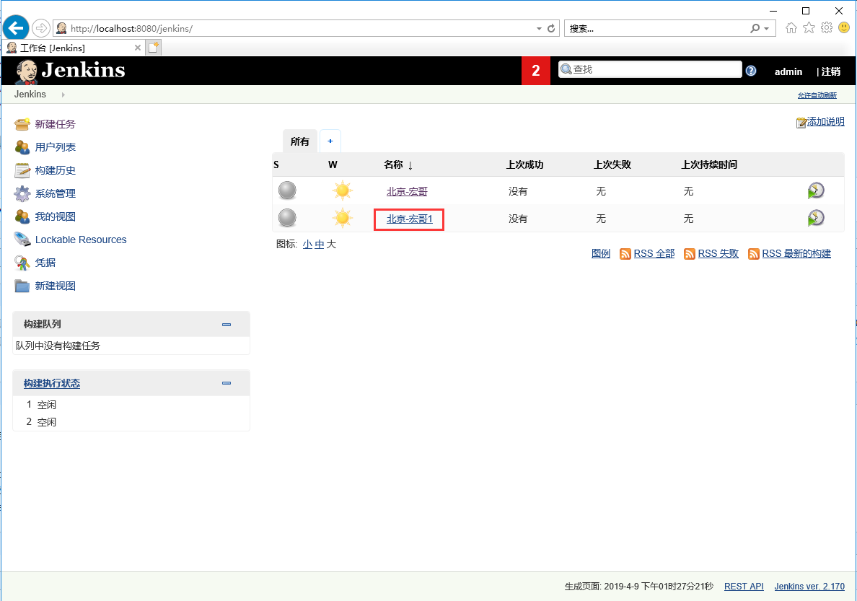Open the 构建执行状态 heading link

[52, 383]
